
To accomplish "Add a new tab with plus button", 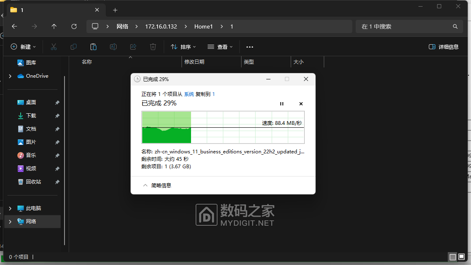I will pyautogui.click(x=115, y=10).
